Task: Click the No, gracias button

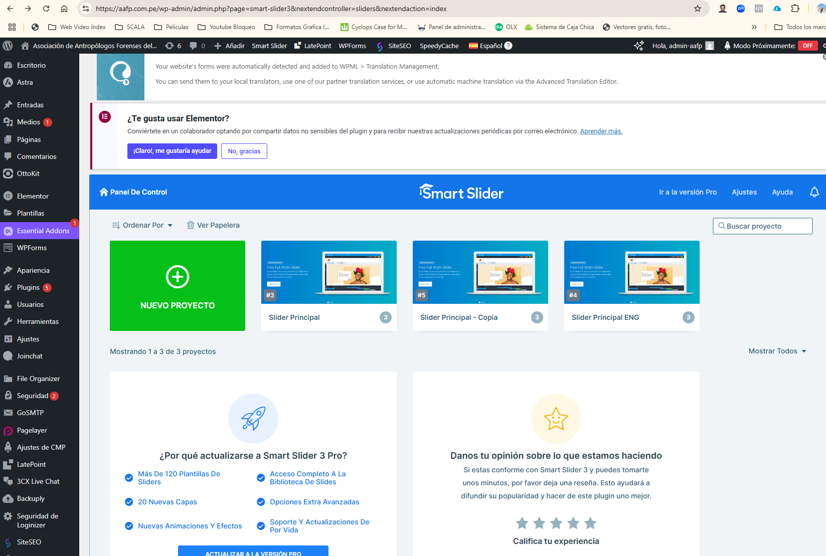Action: click(244, 151)
